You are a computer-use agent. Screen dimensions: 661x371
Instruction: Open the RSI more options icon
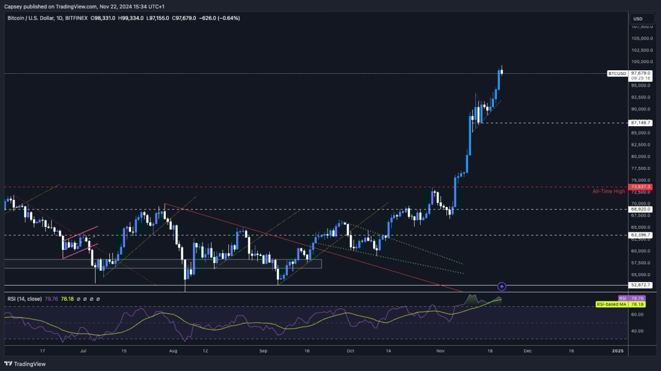point(98,297)
